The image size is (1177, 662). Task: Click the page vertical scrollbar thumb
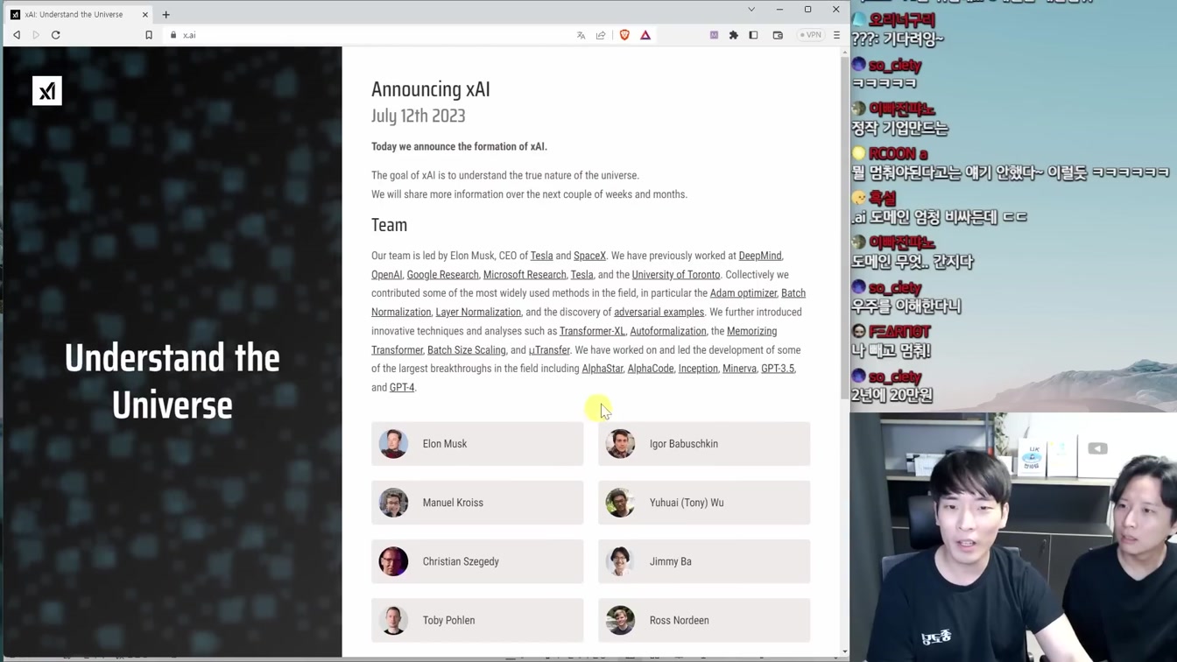(x=844, y=230)
